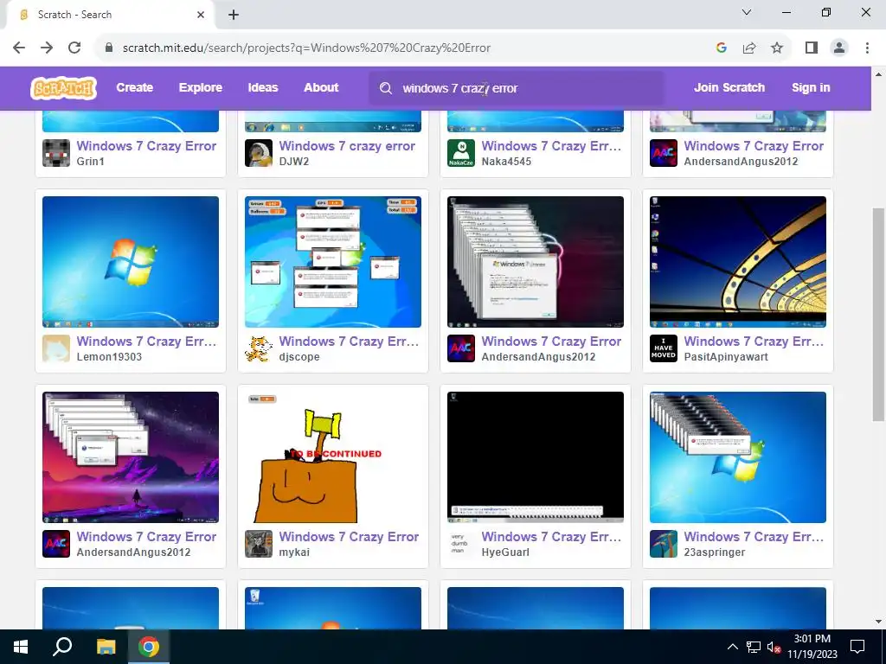Close the Scratch - Search tab
Viewport: 886px width, 664px height.
tap(201, 15)
